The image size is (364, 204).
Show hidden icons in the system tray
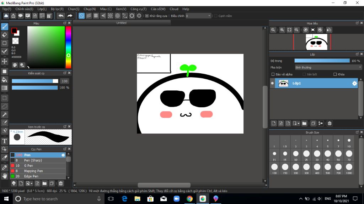[301, 199]
